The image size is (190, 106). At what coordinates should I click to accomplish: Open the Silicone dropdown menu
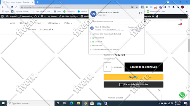25,23
